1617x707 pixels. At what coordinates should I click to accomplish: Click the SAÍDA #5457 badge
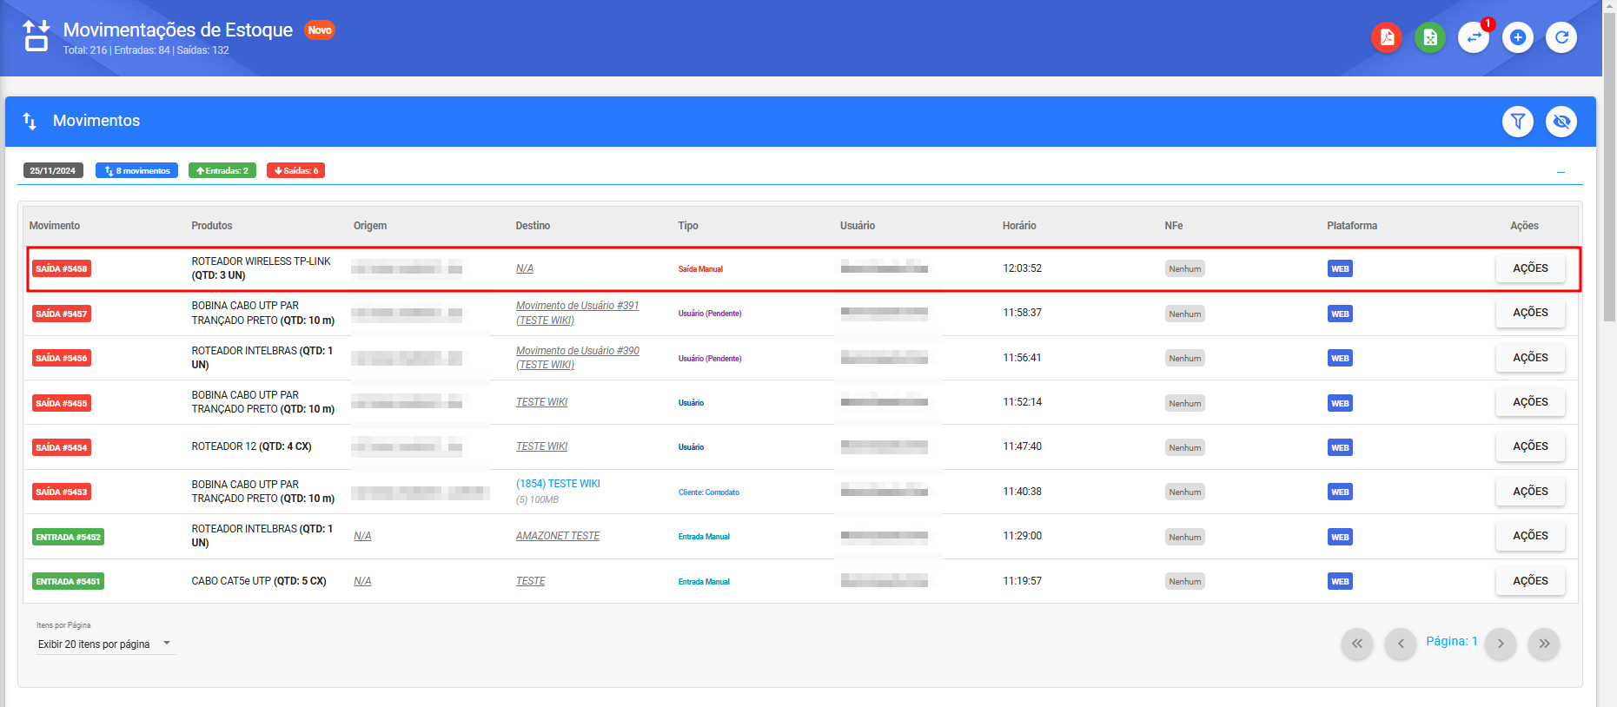click(x=62, y=314)
